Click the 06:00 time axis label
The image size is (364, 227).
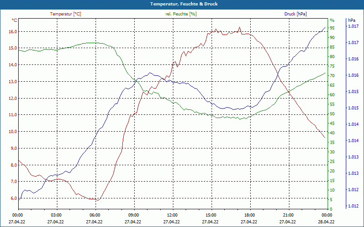coord(94,215)
